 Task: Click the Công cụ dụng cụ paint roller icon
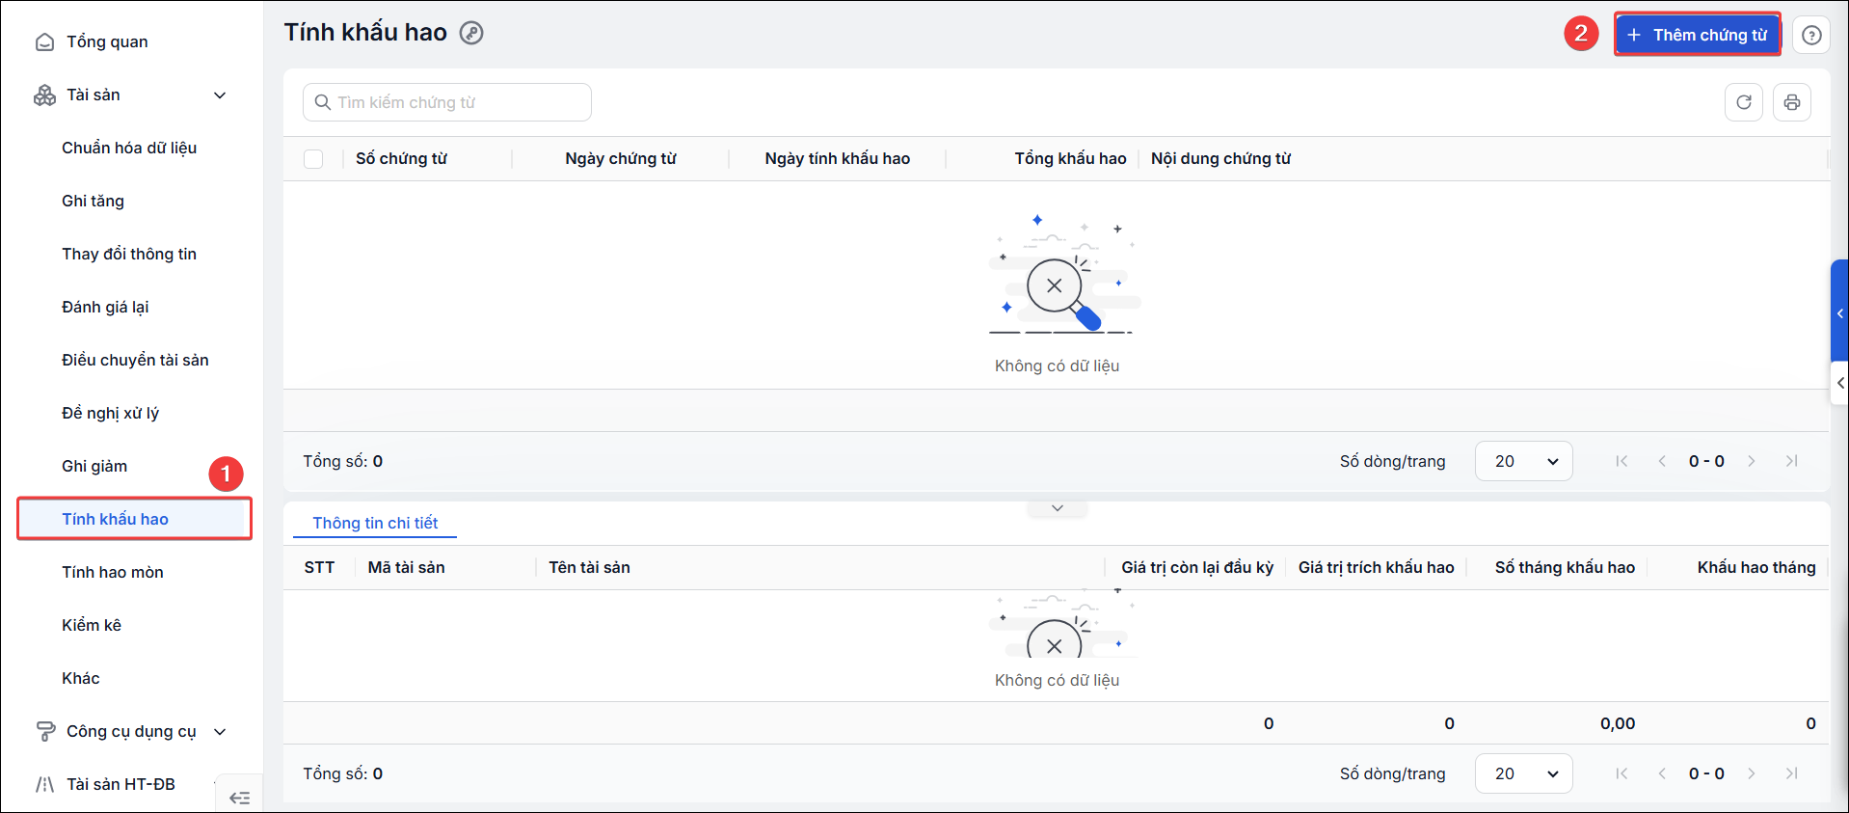pos(44,731)
